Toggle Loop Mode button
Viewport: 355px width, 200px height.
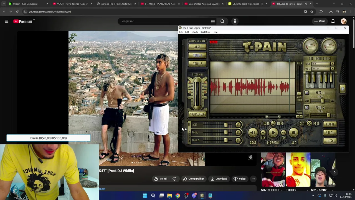point(273,123)
